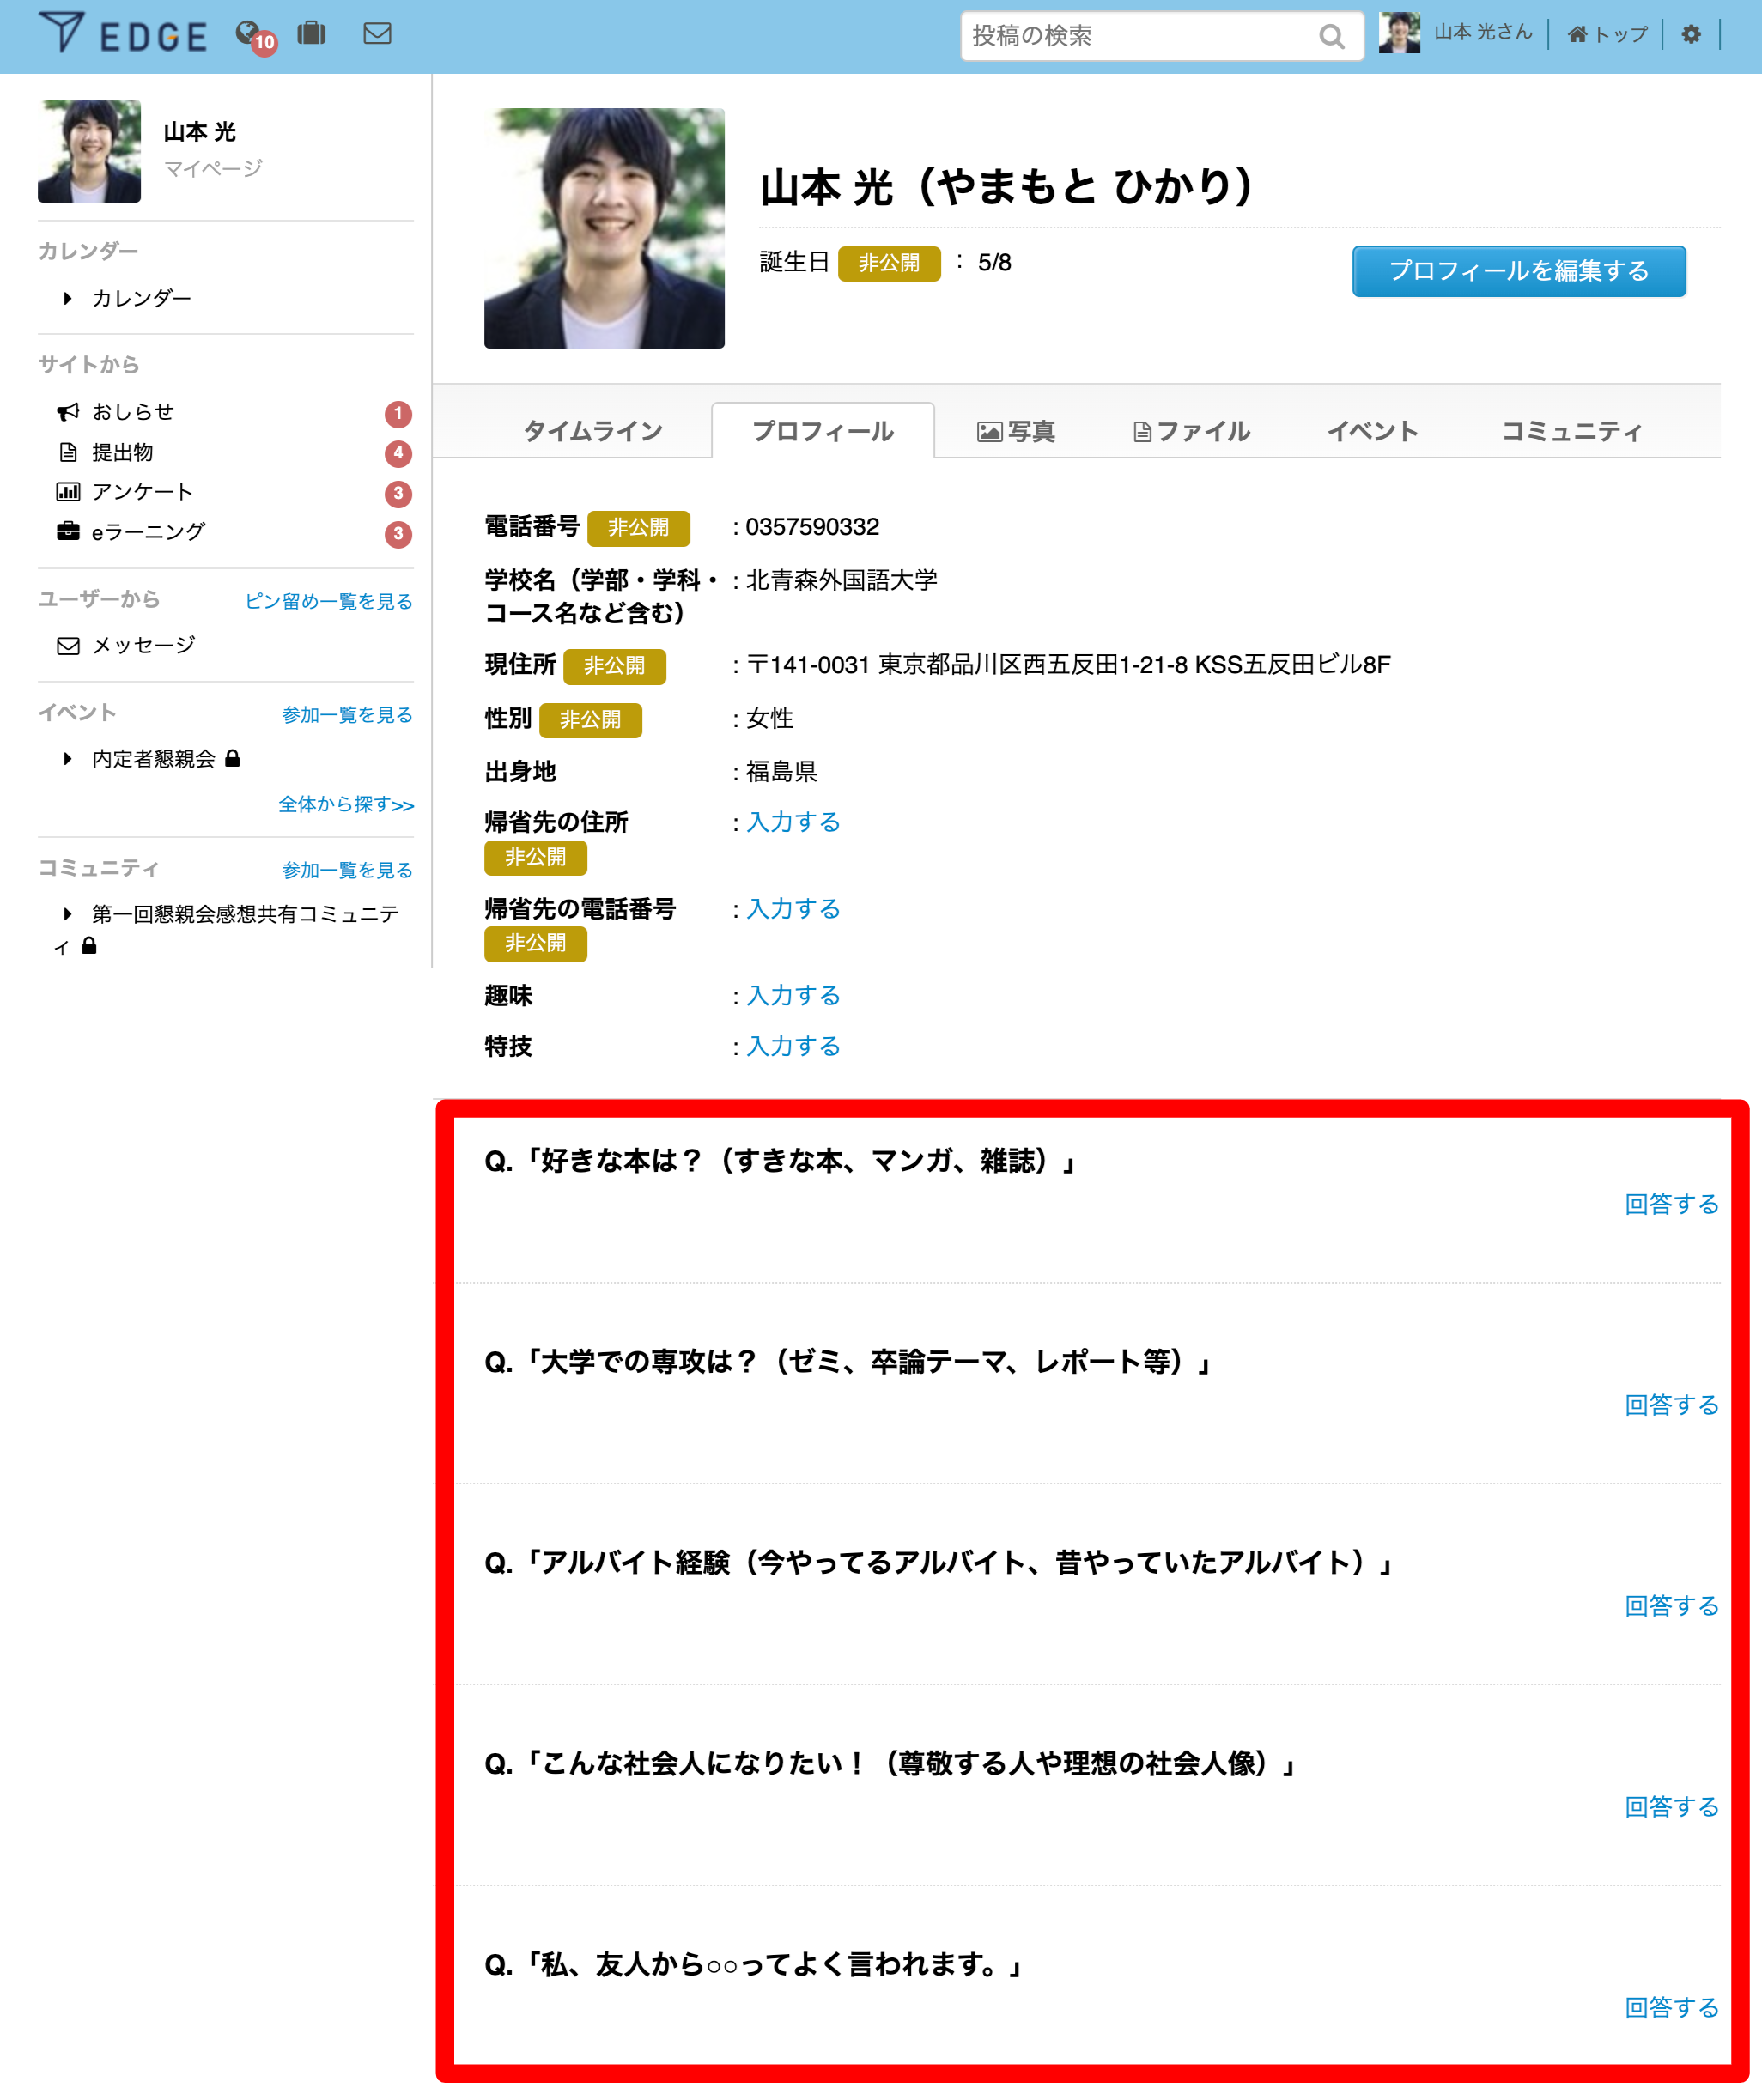
Task: Open the briefcase icon in header
Action: coord(312,33)
